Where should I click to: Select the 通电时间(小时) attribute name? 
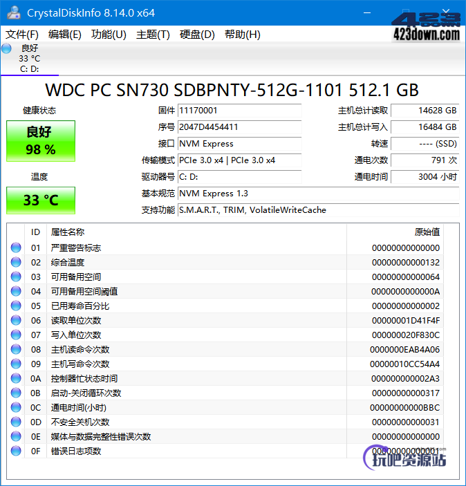point(78,408)
